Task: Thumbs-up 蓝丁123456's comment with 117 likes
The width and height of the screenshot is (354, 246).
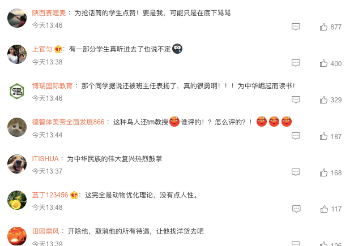Action: coord(324,209)
